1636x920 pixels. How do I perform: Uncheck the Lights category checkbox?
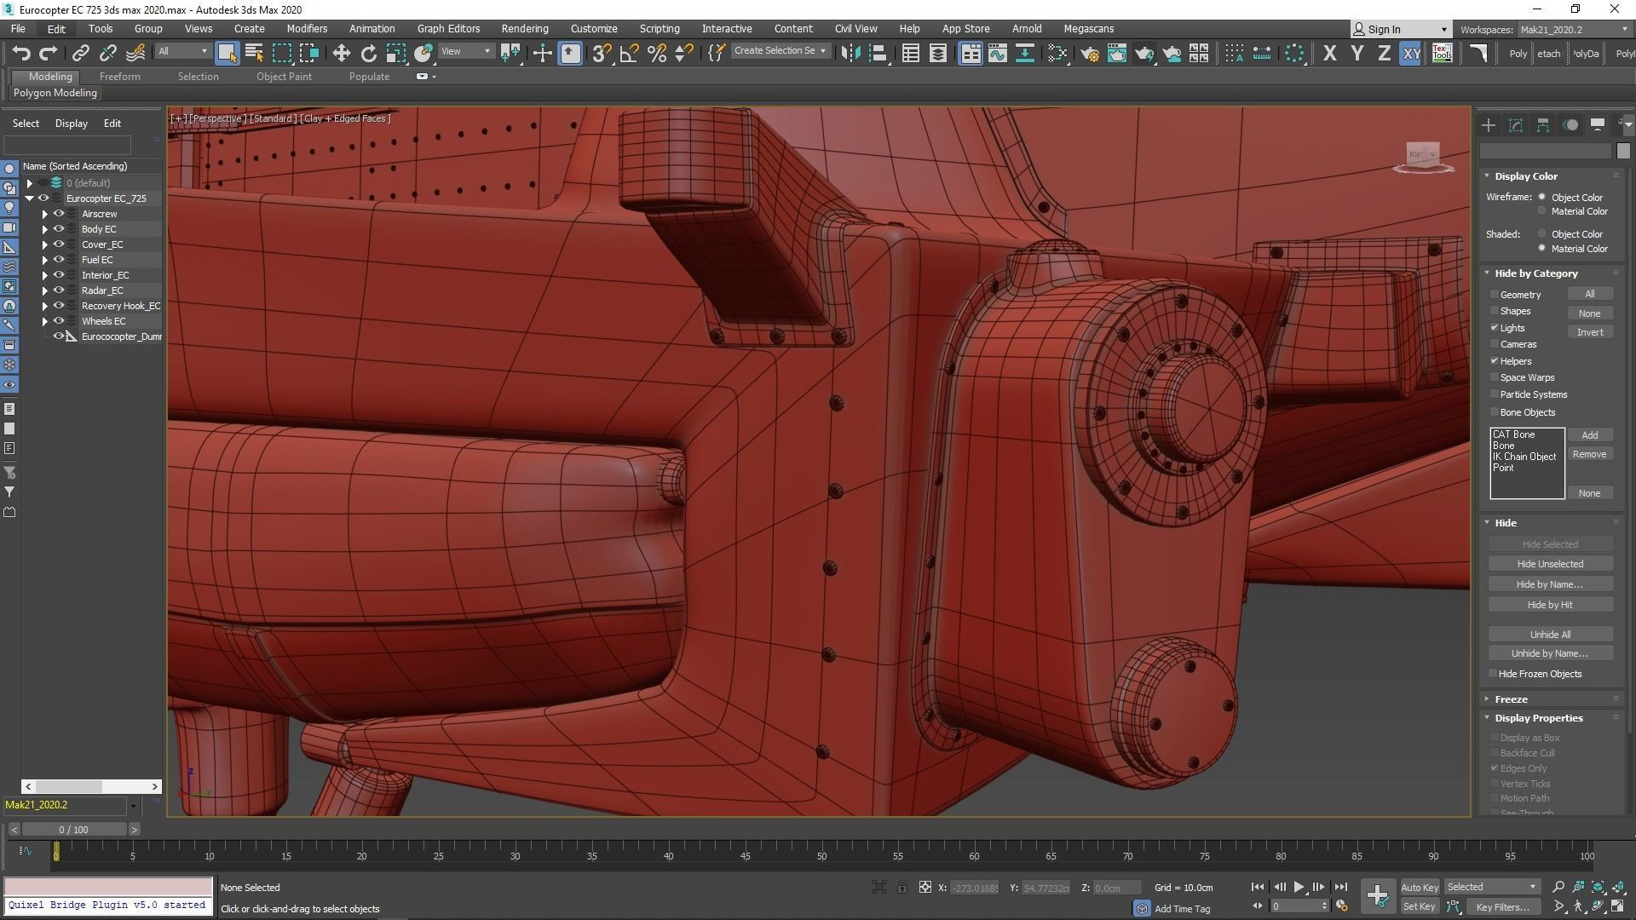(x=1495, y=328)
